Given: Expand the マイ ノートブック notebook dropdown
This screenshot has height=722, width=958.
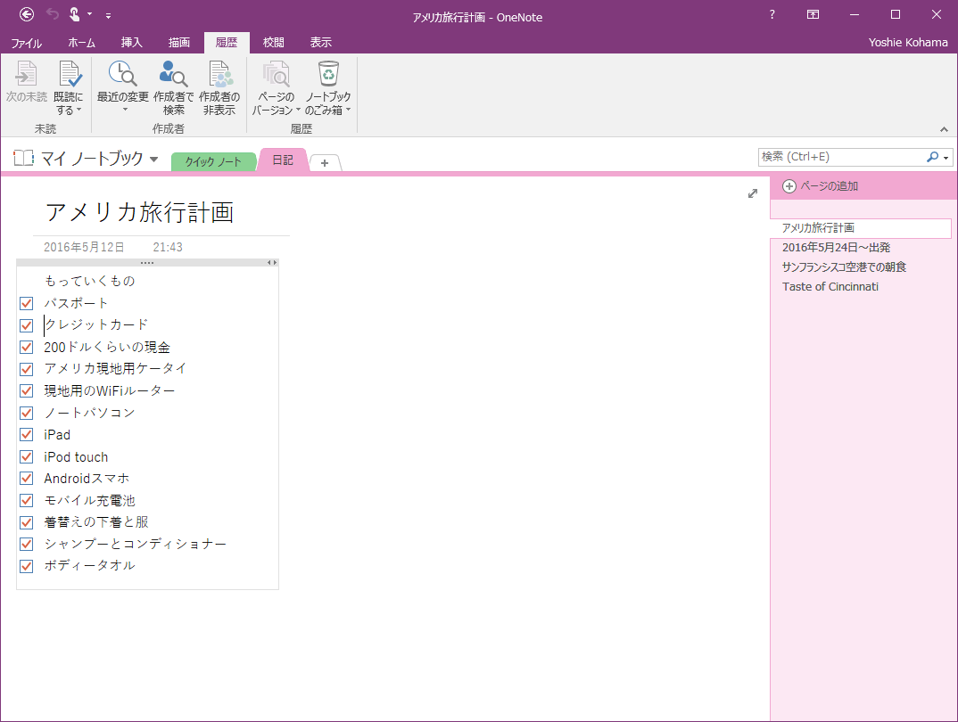Looking at the screenshot, I should (x=154, y=160).
